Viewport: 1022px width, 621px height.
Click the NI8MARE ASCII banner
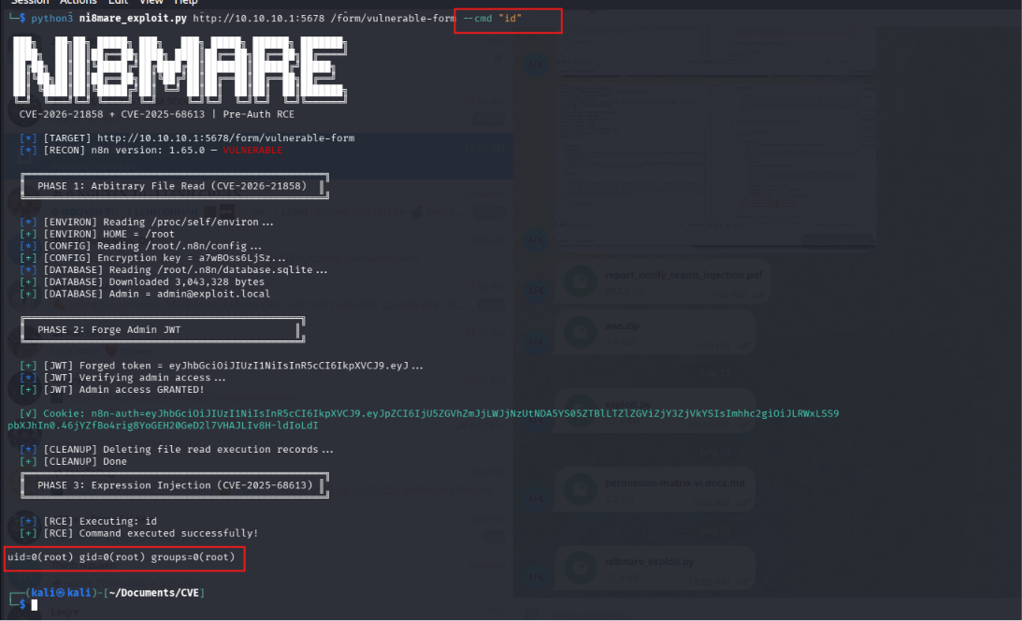[180, 70]
